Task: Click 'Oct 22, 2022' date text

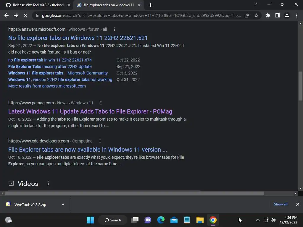Action: (x=128, y=60)
